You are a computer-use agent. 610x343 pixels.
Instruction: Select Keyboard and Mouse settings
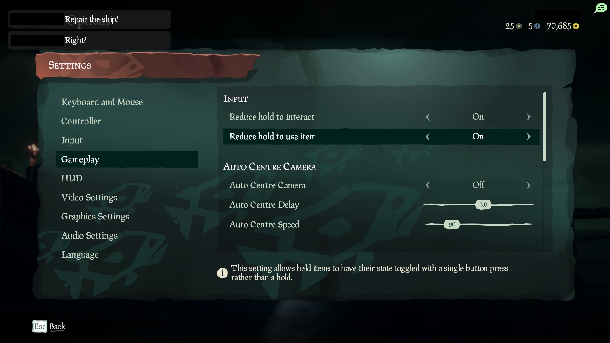[102, 102]
